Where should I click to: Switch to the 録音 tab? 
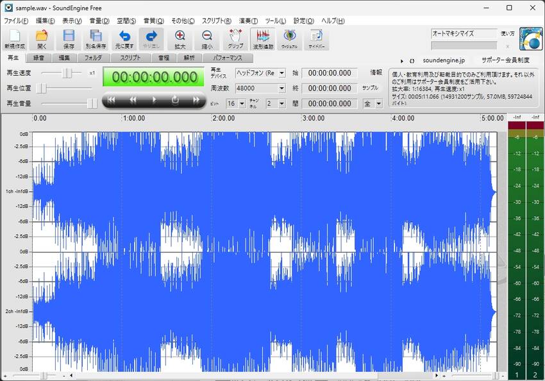pyautogui.click(x=38, y=58)
